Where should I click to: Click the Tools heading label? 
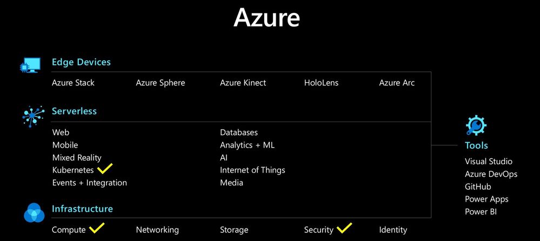pyautogui.click(x=476, y=145)
